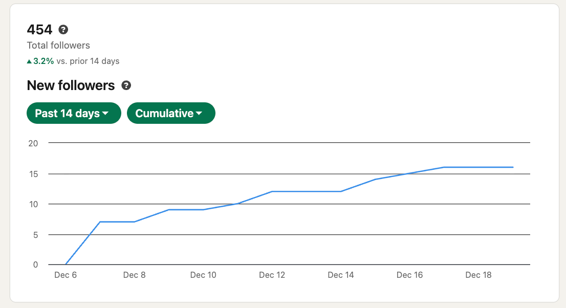Click the Total followers label
The height and width of the screenshot is (308, 566).
click(58, 46)
